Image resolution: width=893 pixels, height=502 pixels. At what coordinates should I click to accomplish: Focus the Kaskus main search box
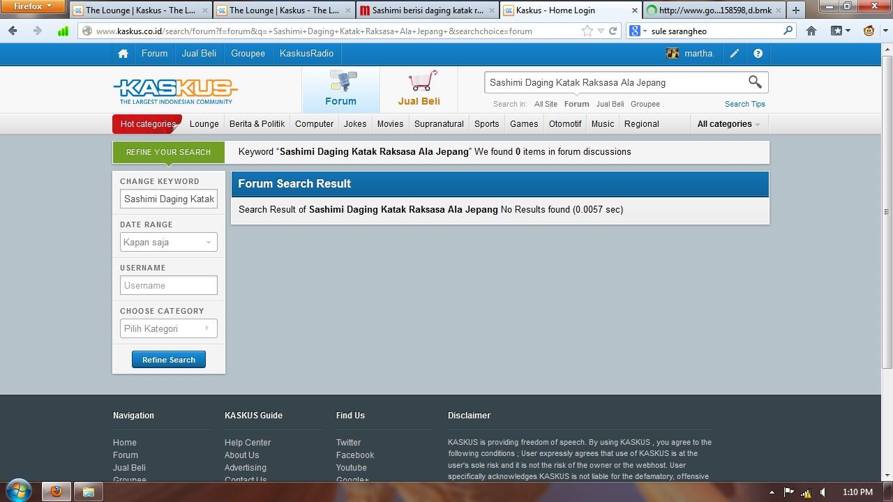click(x=615, y=82)
